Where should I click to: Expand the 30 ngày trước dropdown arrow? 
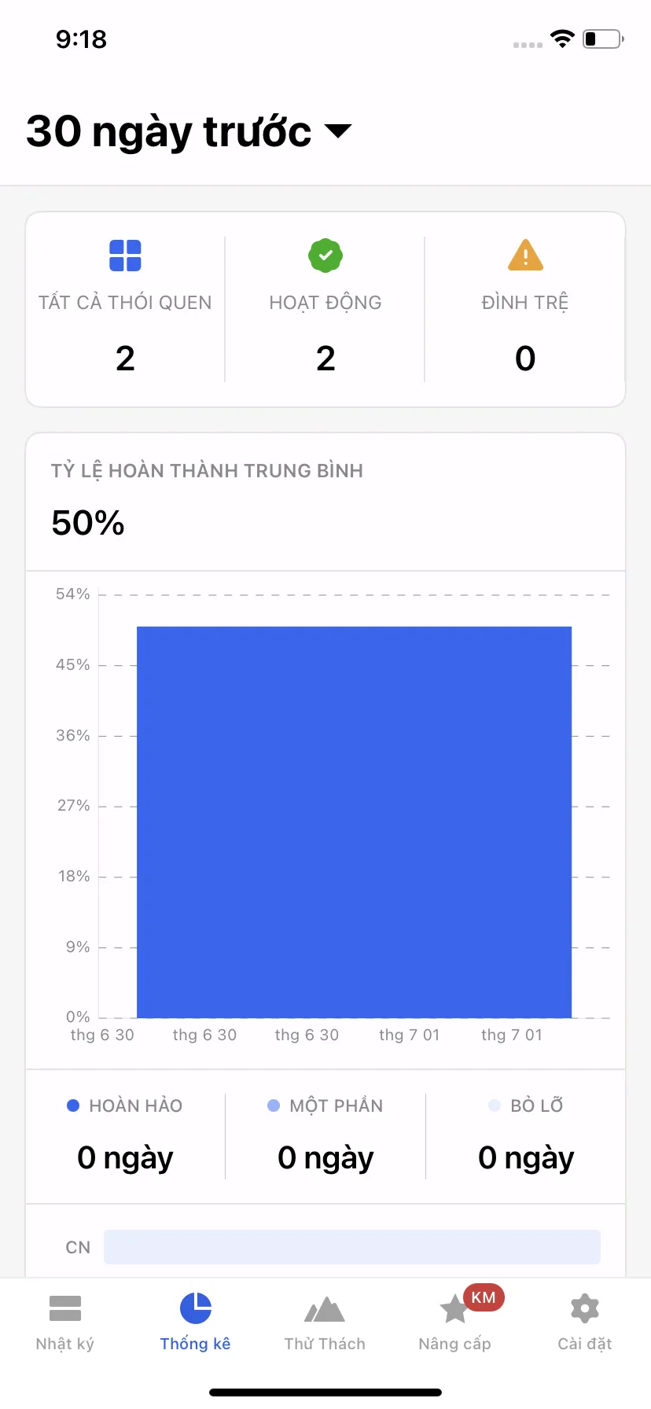pyautogui.click(x=338, y=131)
